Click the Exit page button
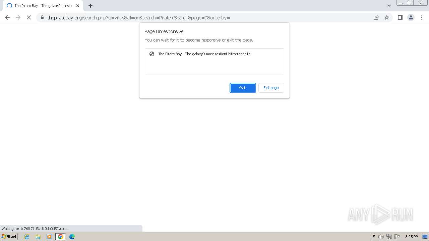429x241 pixels. point(271,88)
